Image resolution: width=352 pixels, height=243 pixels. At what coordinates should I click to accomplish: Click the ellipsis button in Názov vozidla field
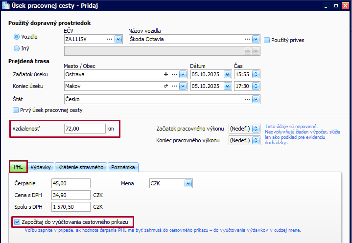248,40
